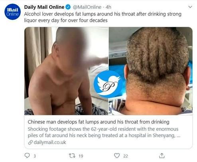Click the retweet count 19
Screen dimensions: 197x162
(81, 156)
